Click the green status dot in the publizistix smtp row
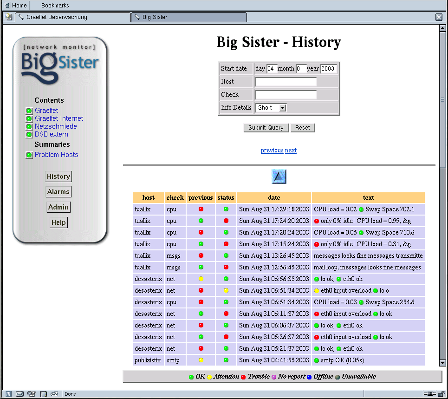The height and width of the screenshot is (399, 448). [x=226, y=360]
